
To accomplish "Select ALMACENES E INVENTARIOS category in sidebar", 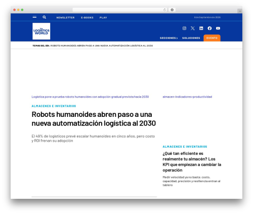I will coord(185,147).
